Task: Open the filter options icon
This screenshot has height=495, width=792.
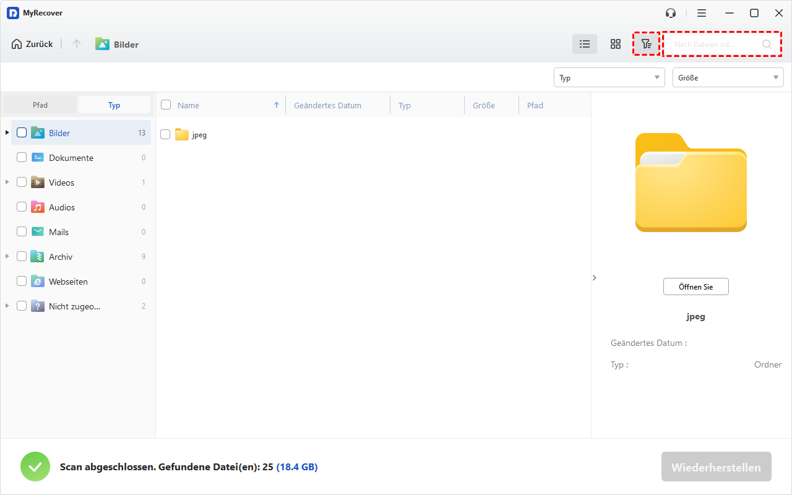Action: (x=646, y=44)
